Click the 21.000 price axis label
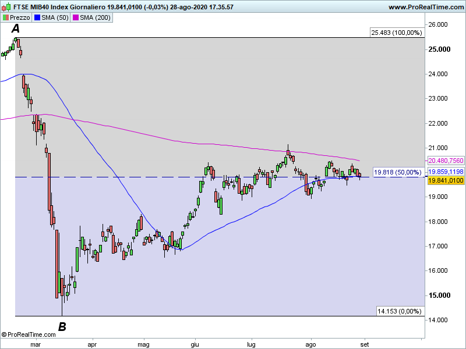The width and height of the screenshot is (466, 349). tap(438, 148)
